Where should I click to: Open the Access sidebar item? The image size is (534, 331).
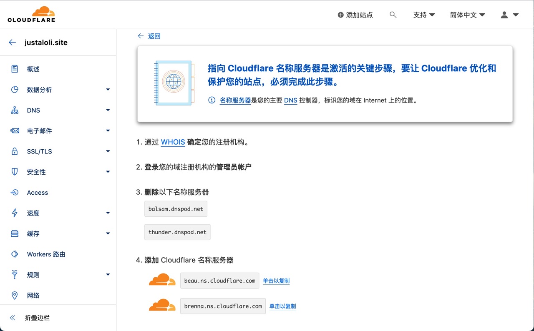click(x=58, y=193)
